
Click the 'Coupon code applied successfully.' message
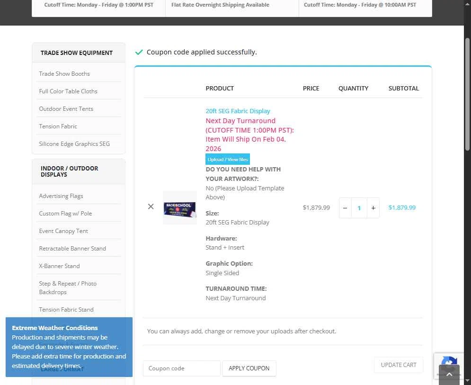coord(202,52)
